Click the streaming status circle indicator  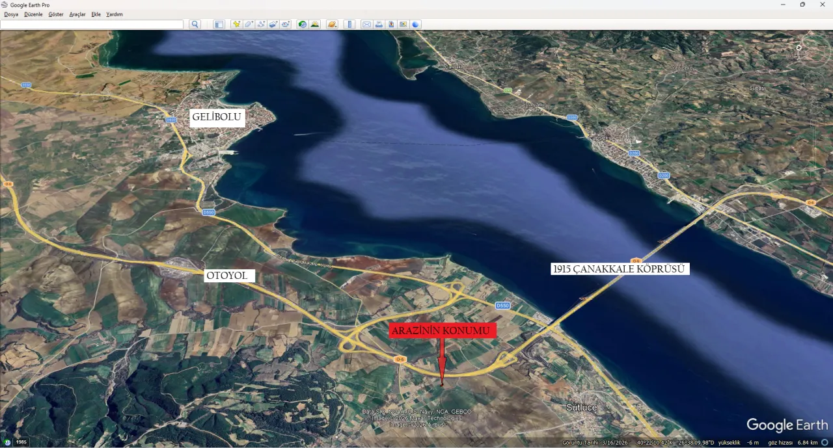[x=825, y=442]
